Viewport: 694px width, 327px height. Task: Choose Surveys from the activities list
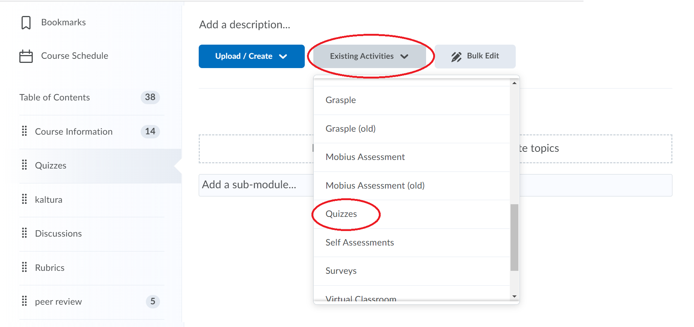tap(341, 271)
